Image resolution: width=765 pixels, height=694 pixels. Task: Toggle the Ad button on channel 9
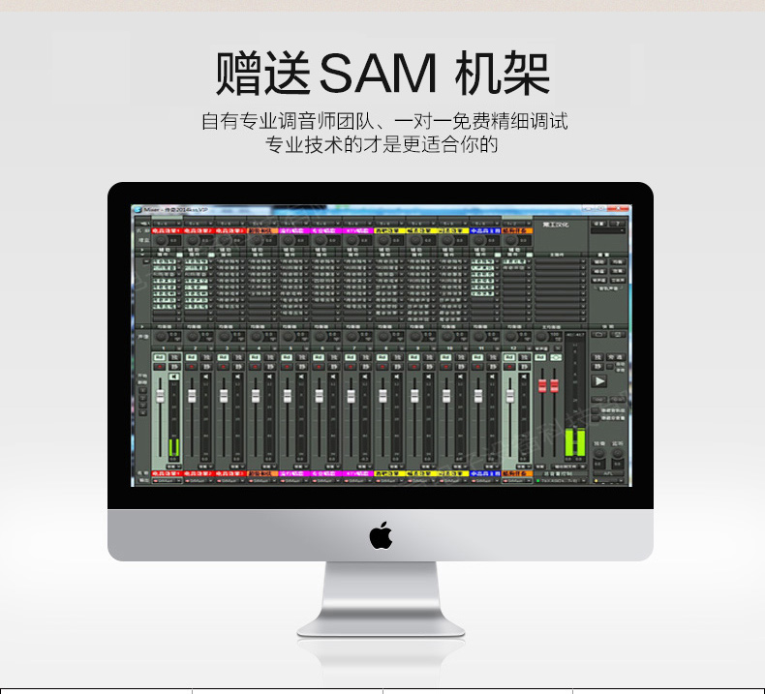point(413,357)
